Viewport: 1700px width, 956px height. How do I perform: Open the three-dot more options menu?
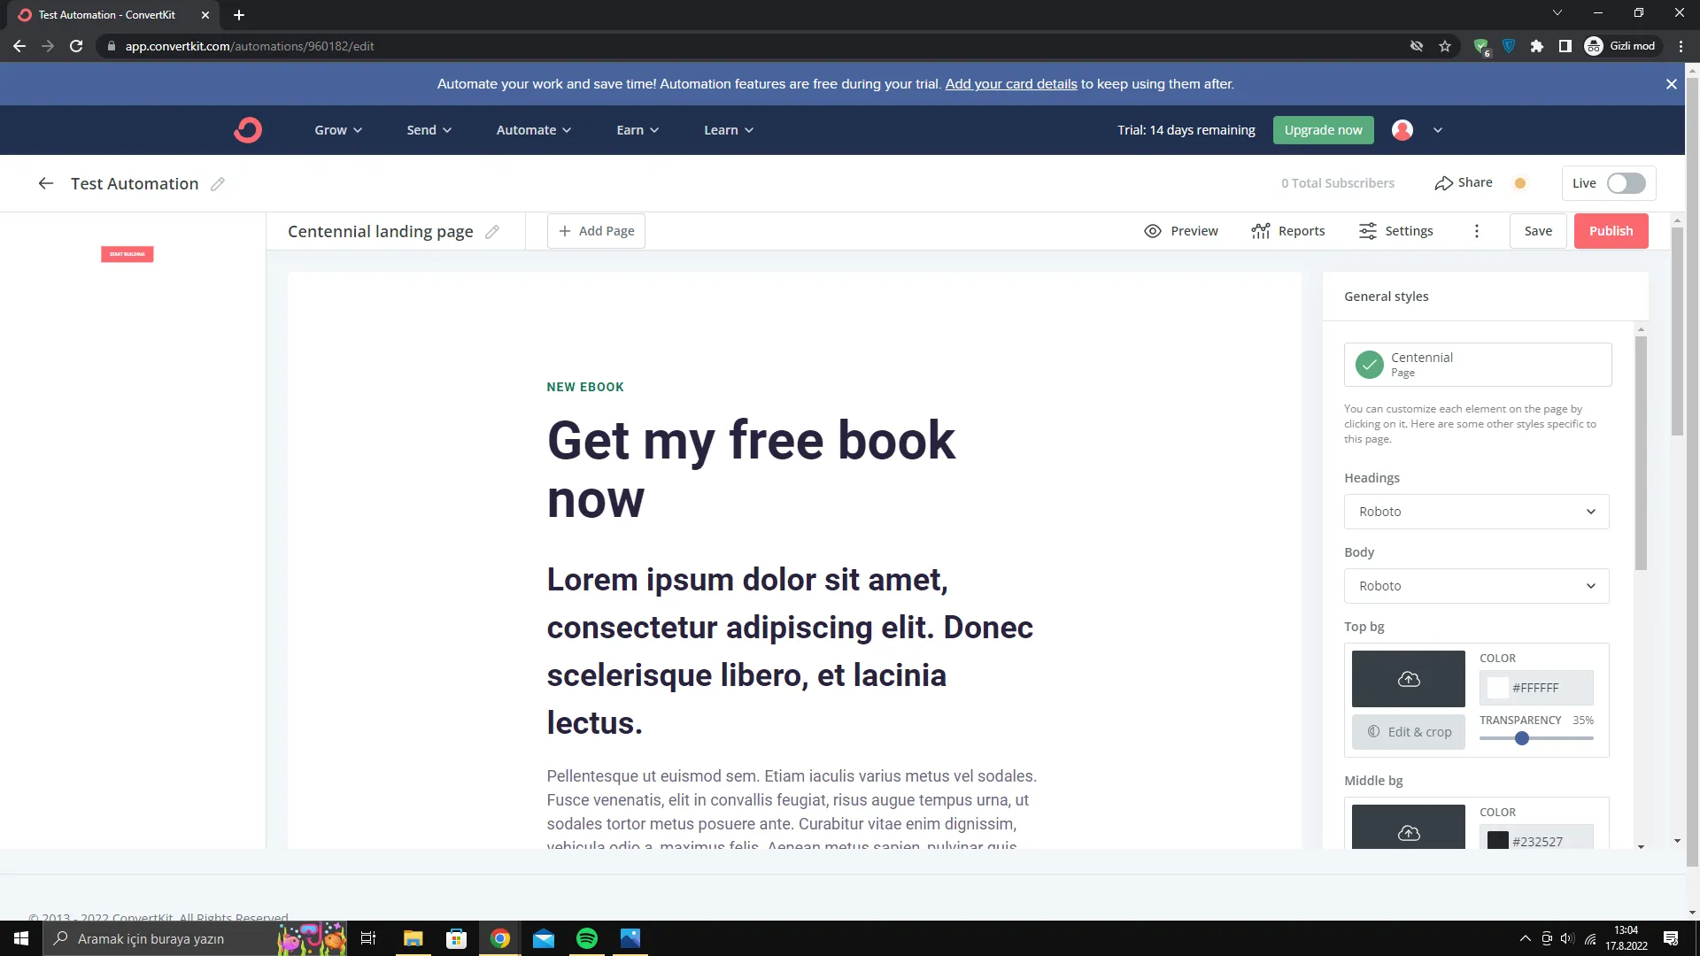coord(1476,231)
